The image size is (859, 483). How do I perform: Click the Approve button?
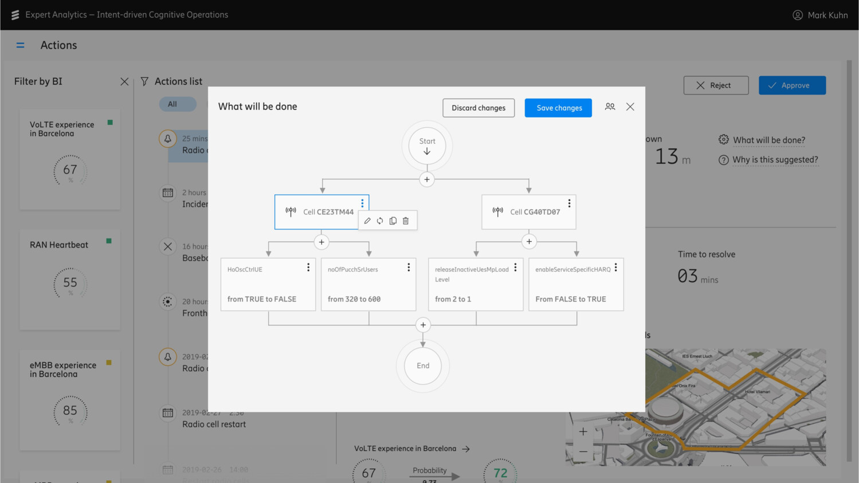coord(792,85)
